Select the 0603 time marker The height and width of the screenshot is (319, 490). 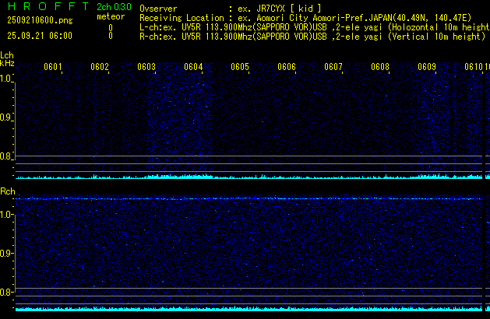tap(146, 68)
